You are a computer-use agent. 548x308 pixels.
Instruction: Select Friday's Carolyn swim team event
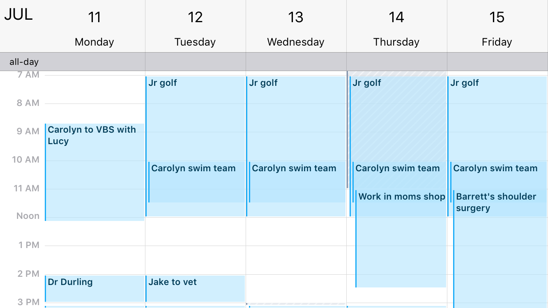pyautogui.click(x=499, y=176)
